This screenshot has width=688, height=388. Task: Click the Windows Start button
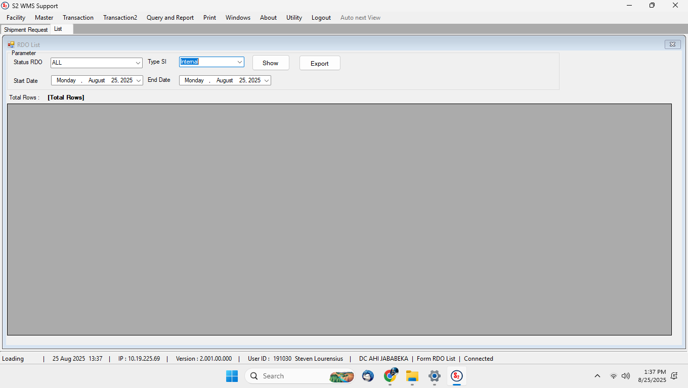pyautogui.click(x=232, y=376)
